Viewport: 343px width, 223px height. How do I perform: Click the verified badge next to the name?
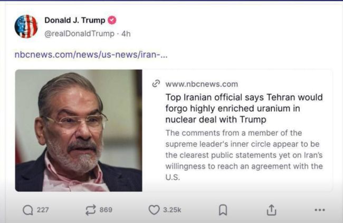112,21
